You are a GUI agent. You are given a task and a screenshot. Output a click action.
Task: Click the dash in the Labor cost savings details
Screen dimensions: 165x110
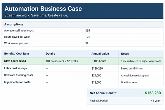(47, 68)
